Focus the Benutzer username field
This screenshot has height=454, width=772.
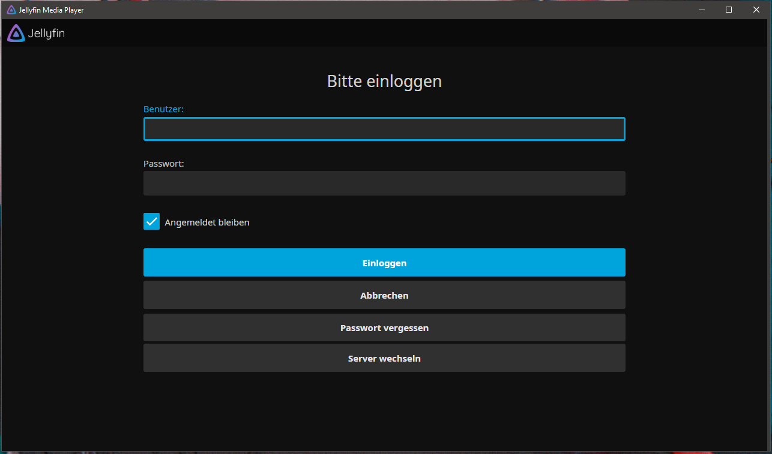pos(384,129)
